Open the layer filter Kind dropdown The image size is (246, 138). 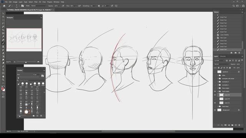click(x=219, y=61)
